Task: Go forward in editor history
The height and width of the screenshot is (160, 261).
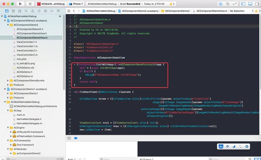Action: click(x=79, y=11)
